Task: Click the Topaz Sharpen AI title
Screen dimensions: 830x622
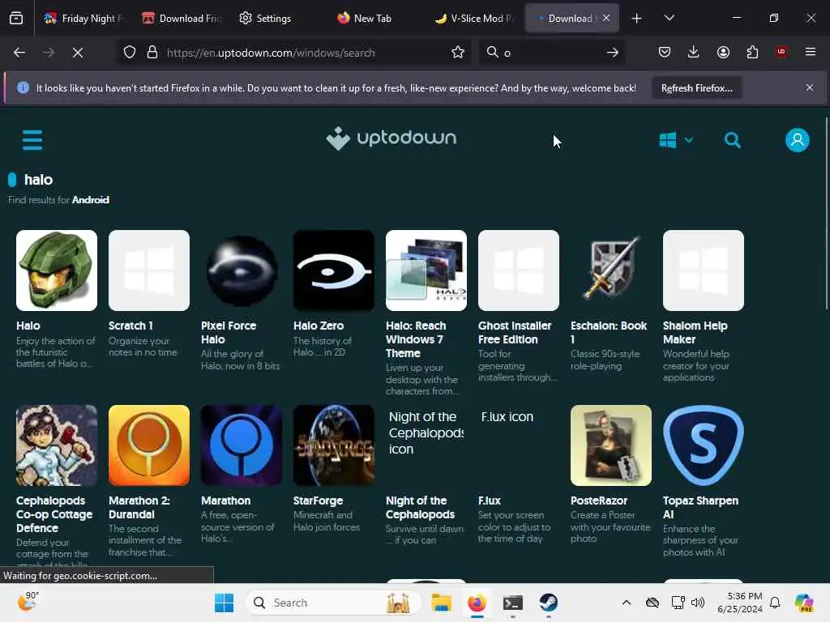Action: (x=700, y=507)
